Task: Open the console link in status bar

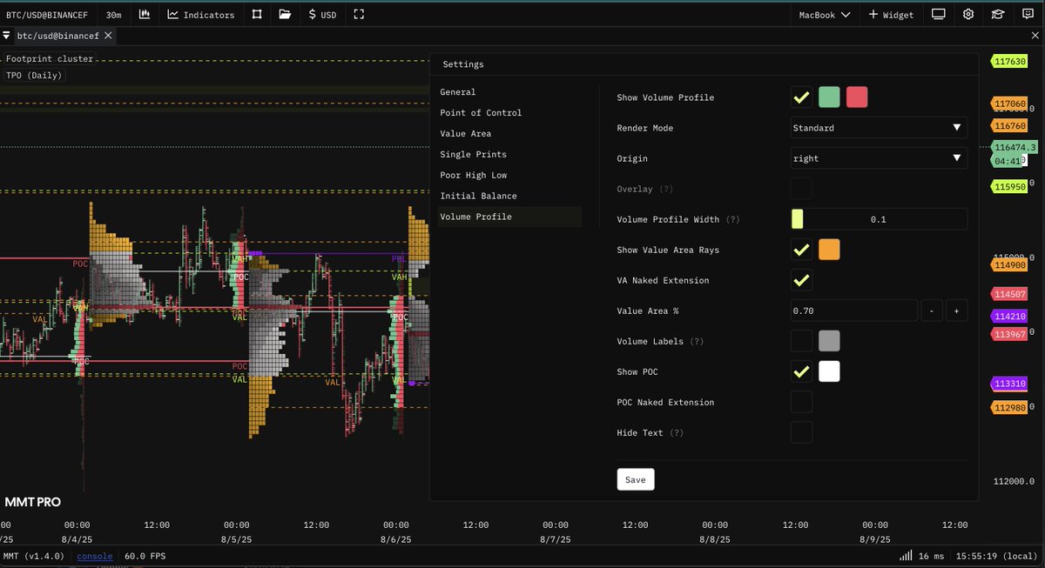Action: click(x=94, y=556)
